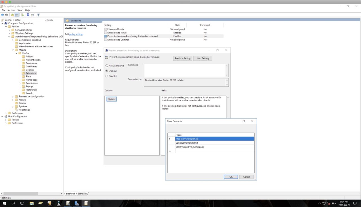Expand the Windows Settings node
The width and height of the screenshot is (361, 207).
coord(9,33)
